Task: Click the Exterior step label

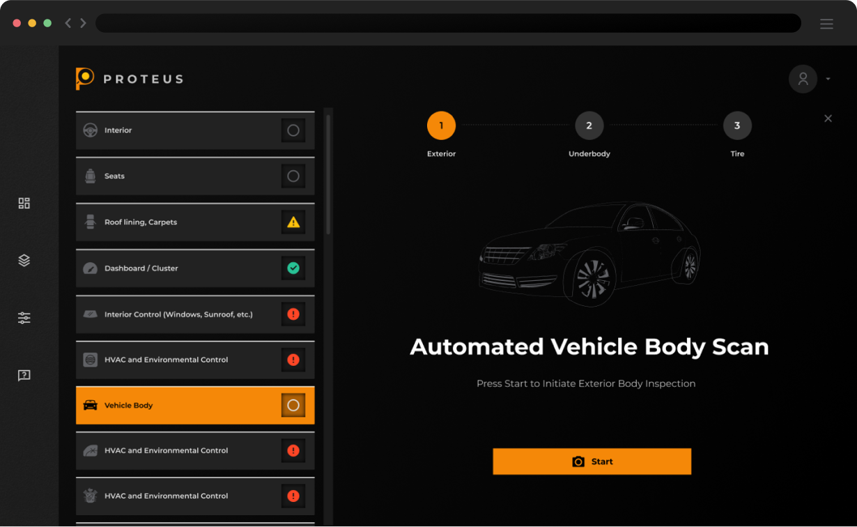Action: [441, 154]
